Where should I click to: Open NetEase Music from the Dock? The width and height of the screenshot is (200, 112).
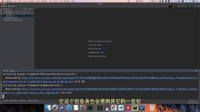(128, 108)
